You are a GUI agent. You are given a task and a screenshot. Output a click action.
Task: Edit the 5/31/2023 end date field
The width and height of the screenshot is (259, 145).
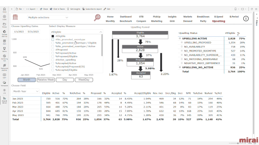pyautogui.click(x=33, y=31)
